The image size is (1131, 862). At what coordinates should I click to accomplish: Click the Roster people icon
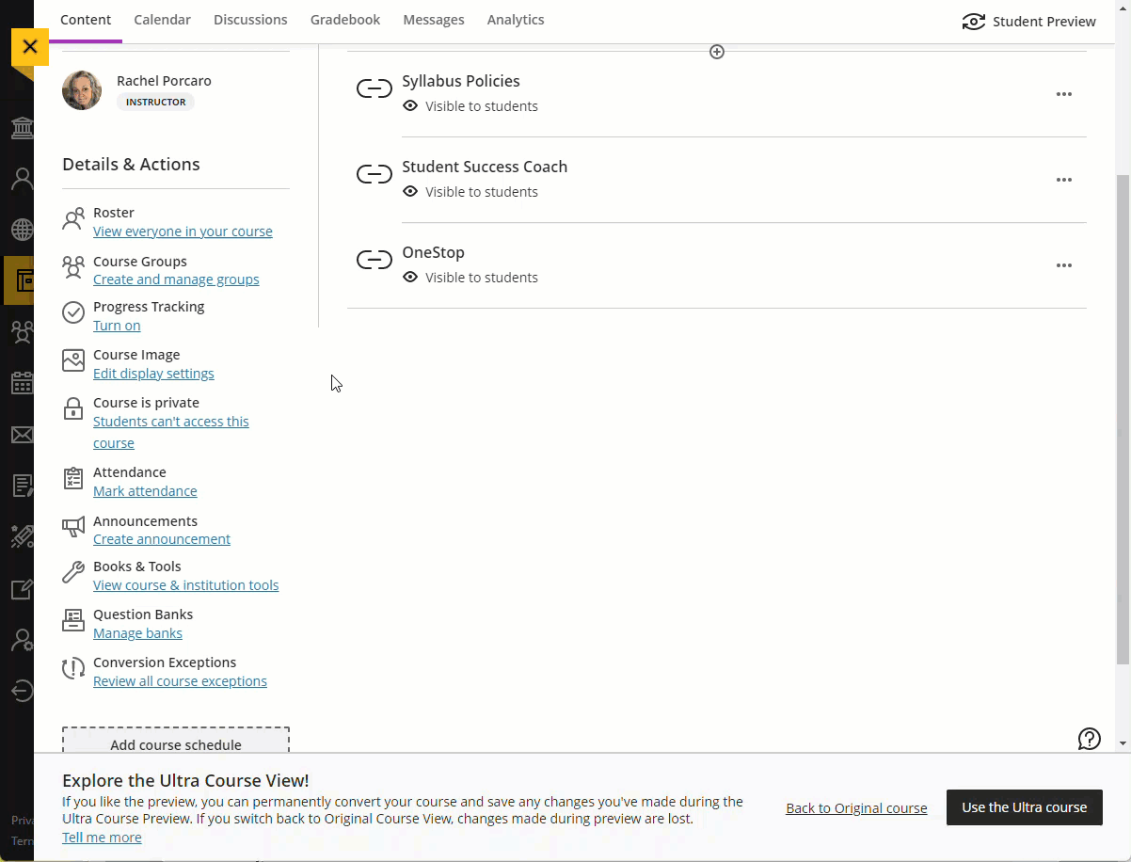(x=73, y=220)
